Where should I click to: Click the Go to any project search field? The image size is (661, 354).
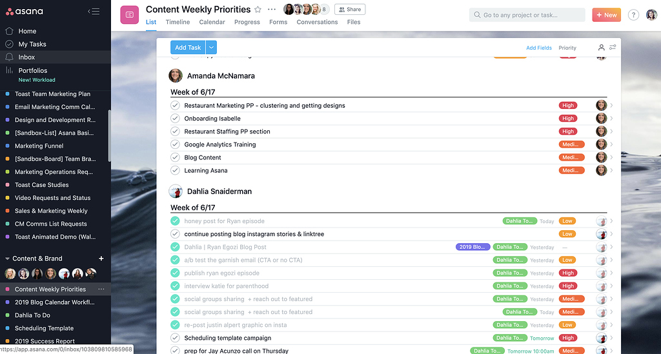[x=527, y=15]
